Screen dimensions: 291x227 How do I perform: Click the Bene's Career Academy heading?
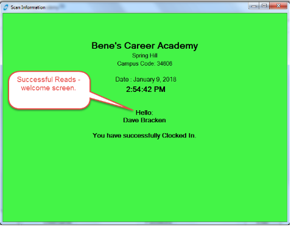(145, 46)
